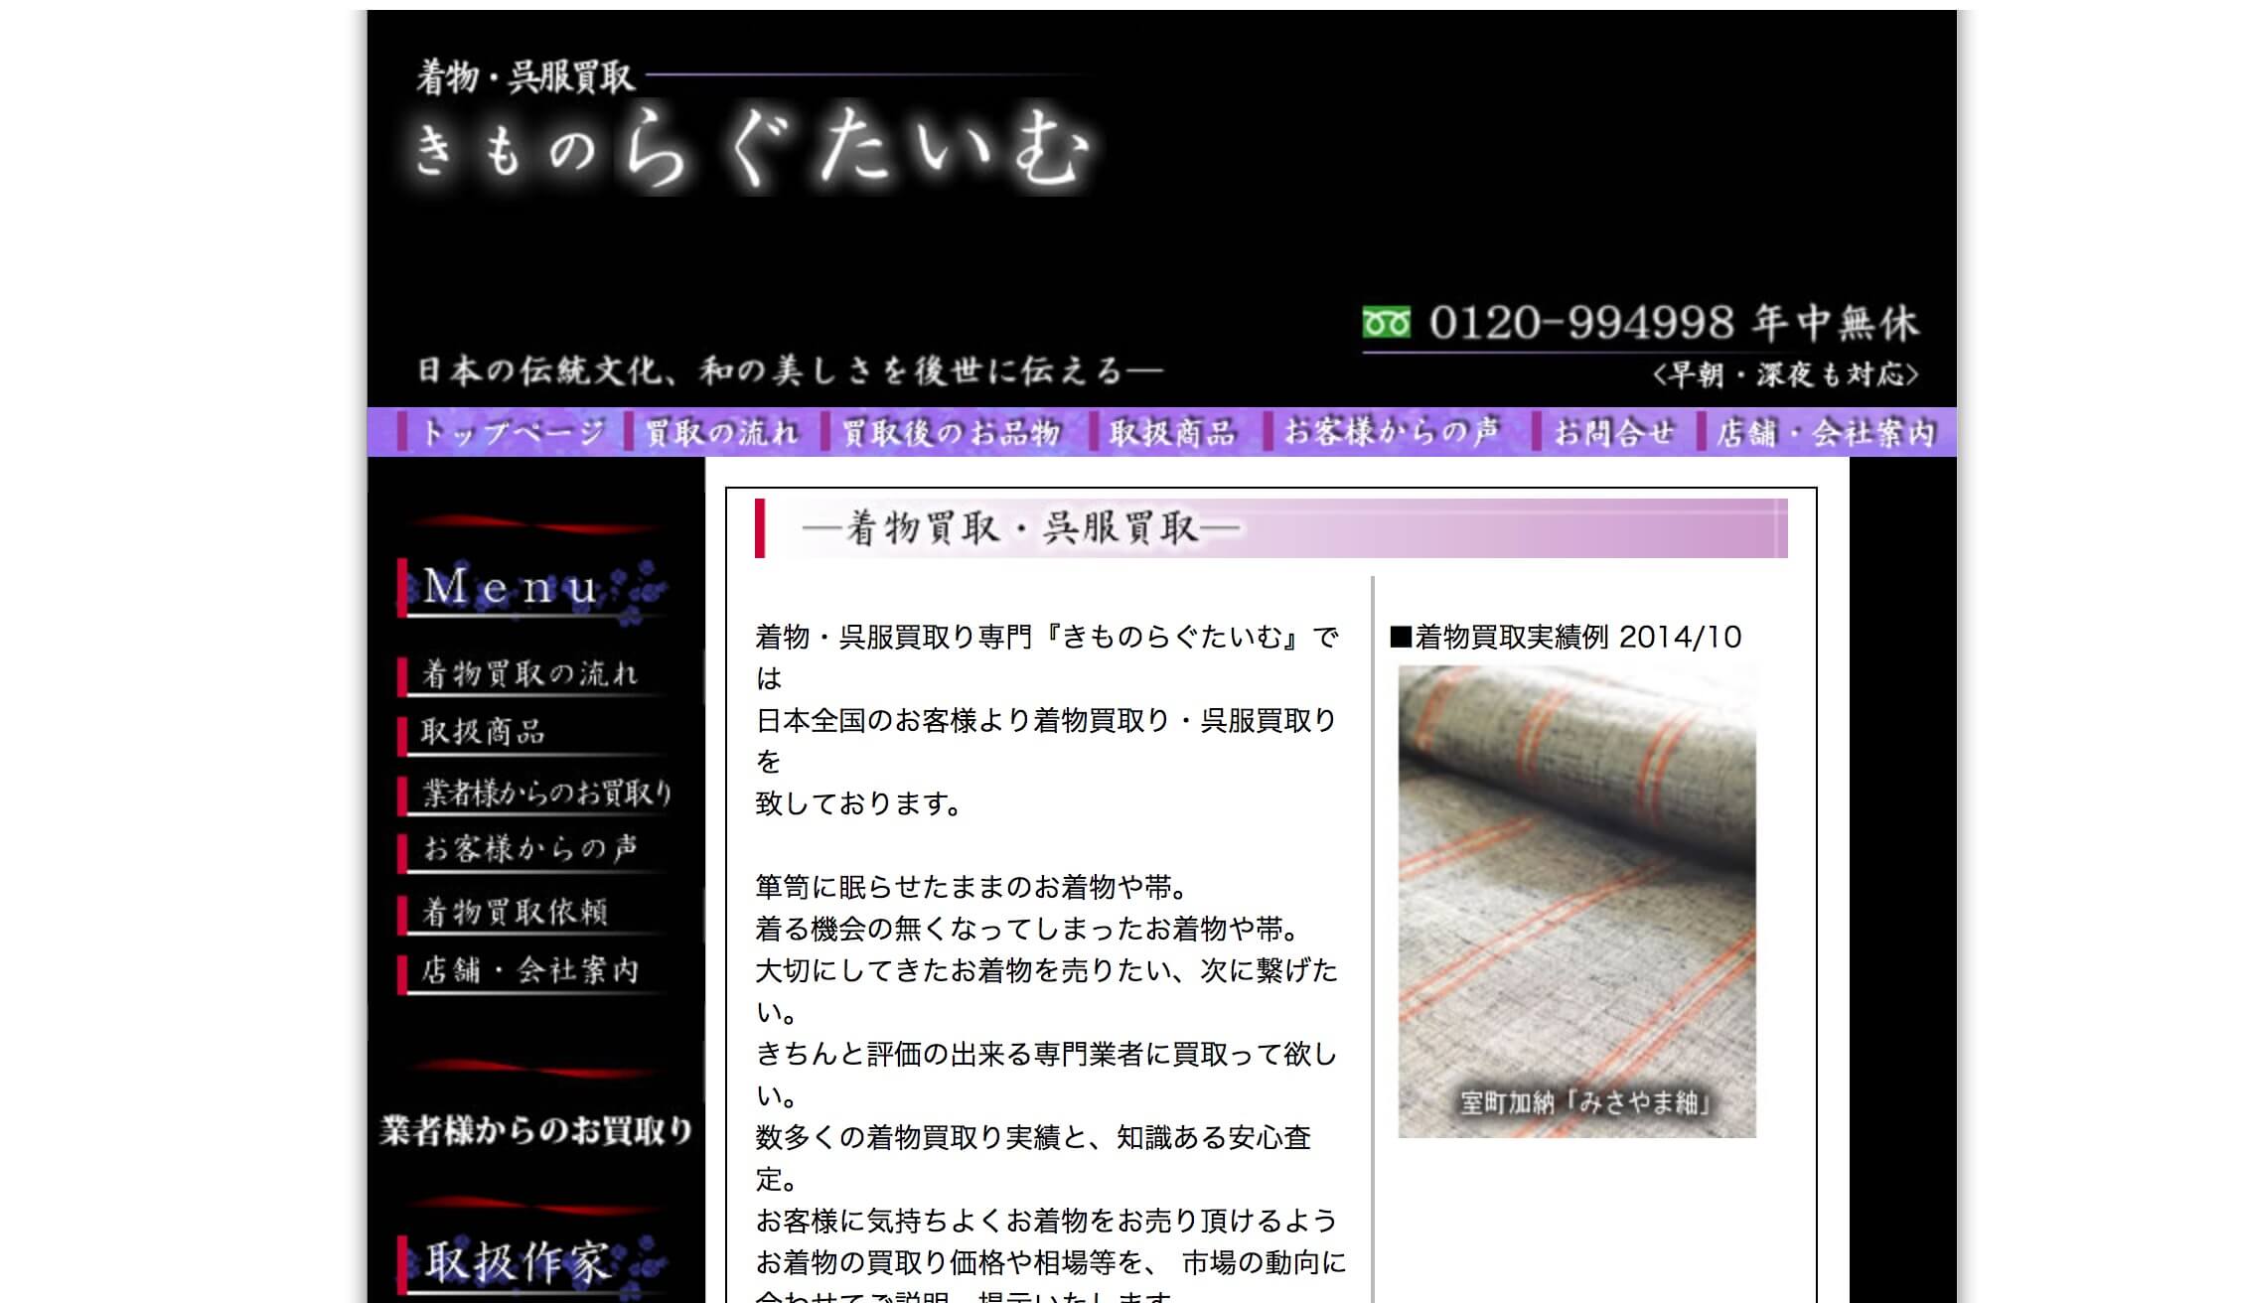Click the sidebar お客様からの声 link
The height and width of the screenshot is (1303, 2241).
pos(530,849)
